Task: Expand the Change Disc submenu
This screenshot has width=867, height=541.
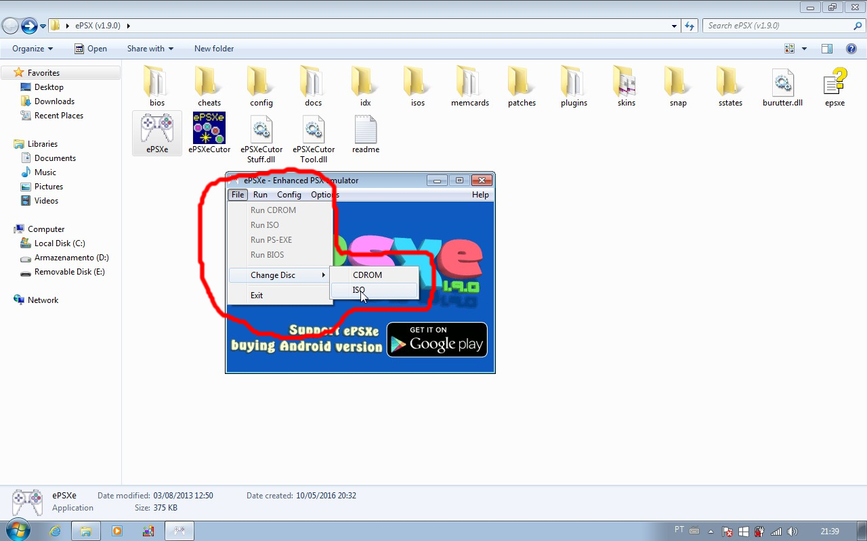Action: click(279, 275)
